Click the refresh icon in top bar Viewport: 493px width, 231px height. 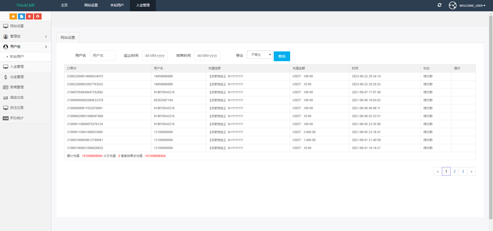coord(439,5)
